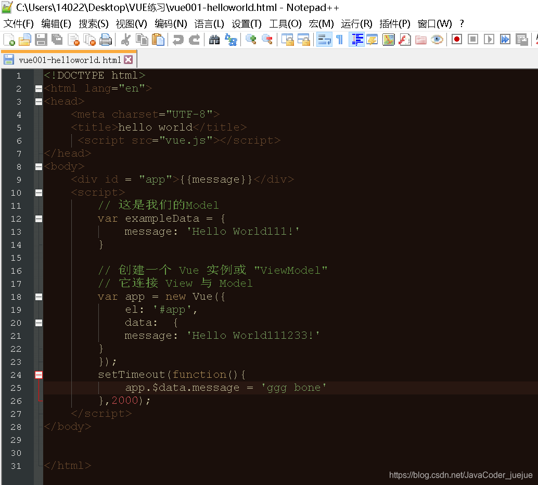This screenshot has width=538, height=485.
Task: Open the ? help menu
Action: (462, 24)
